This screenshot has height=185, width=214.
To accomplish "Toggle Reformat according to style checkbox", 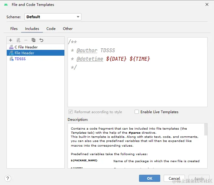I will click(71, 112).
